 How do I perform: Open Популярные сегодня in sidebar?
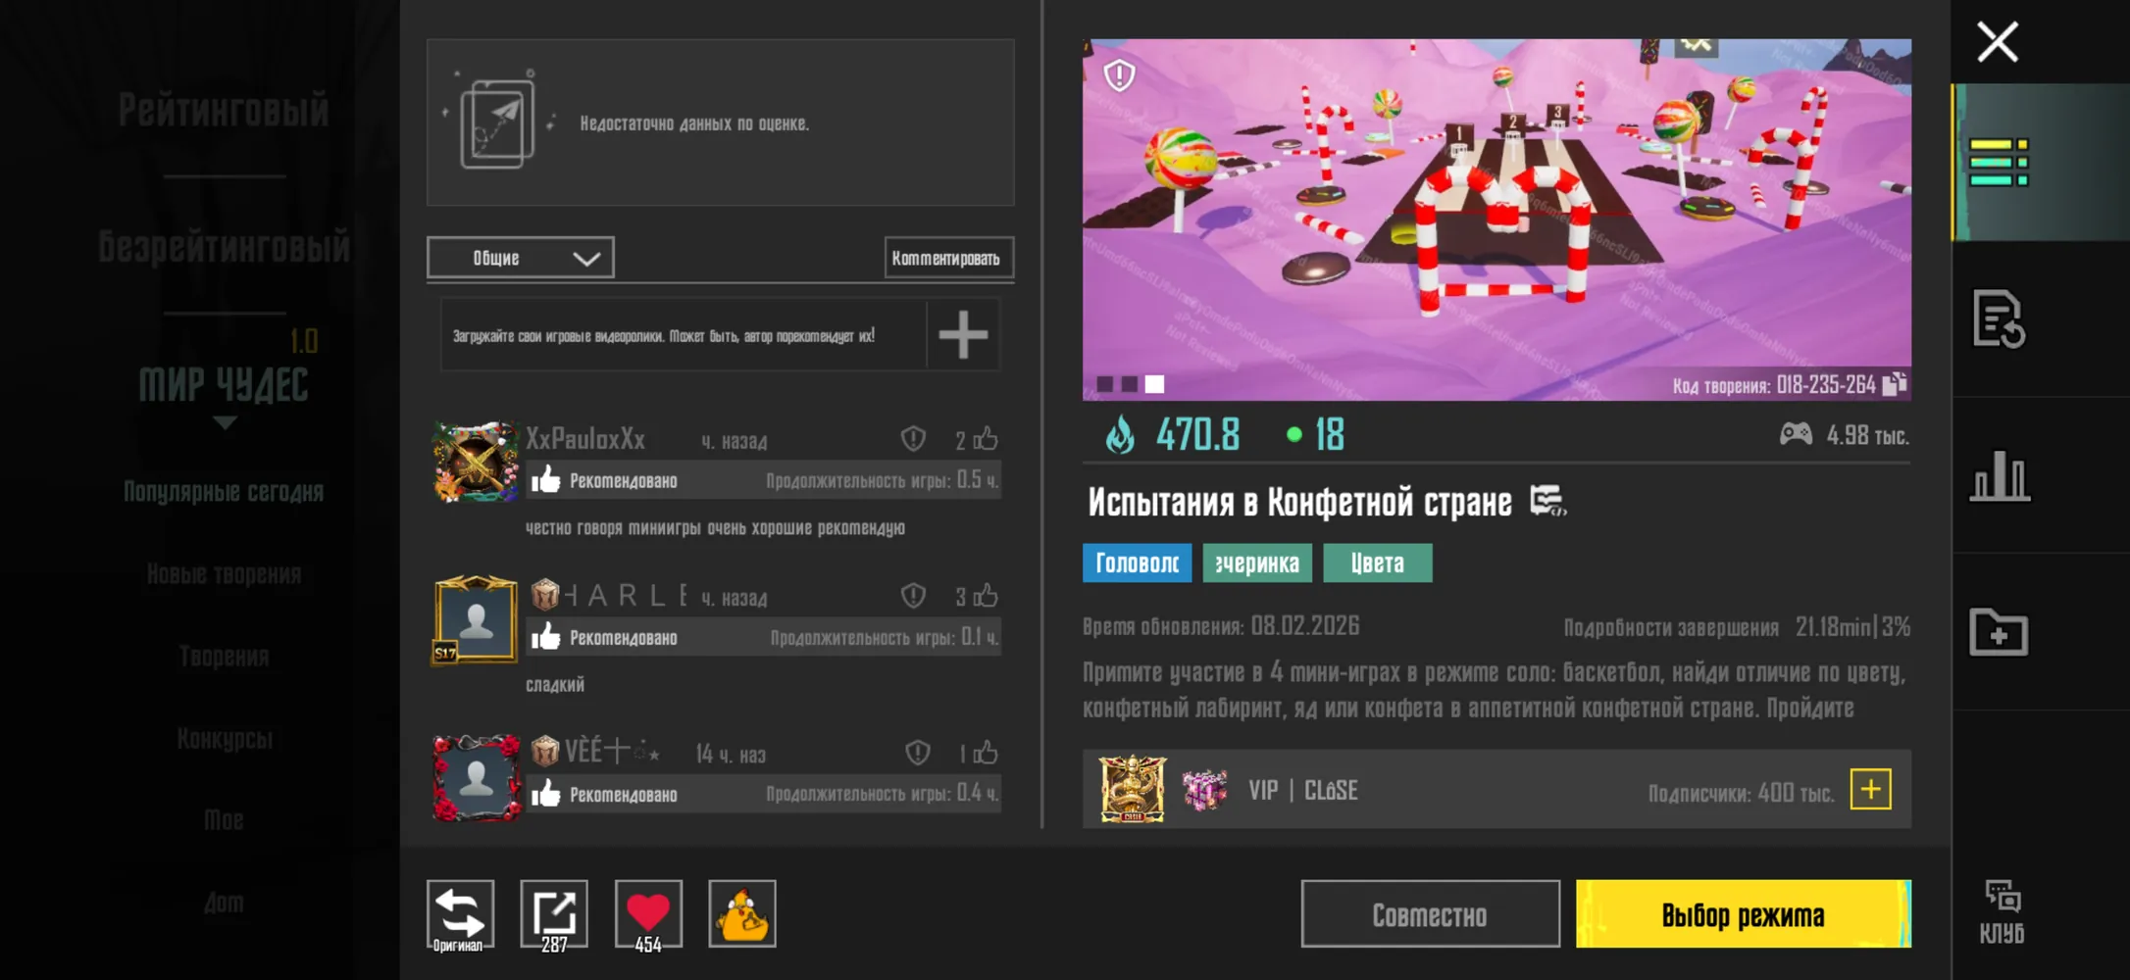(x=224, y=492)
